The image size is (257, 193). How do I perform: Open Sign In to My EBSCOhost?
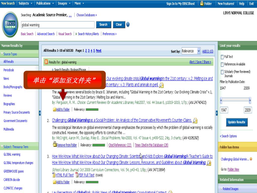(x=181, y=4)
